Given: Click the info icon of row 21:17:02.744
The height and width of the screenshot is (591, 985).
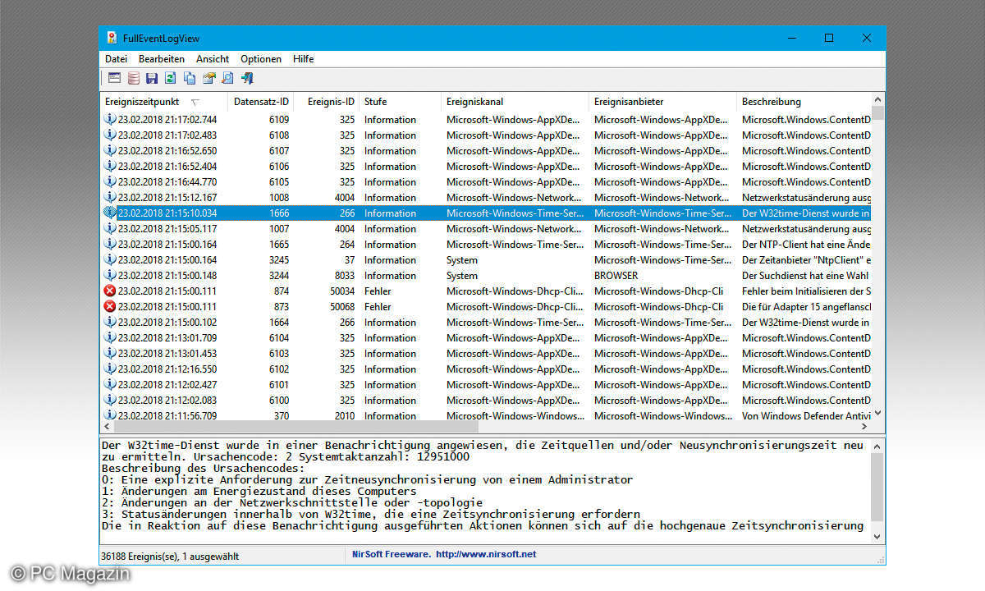Looking at the screenshot, I should pos(110,119).
